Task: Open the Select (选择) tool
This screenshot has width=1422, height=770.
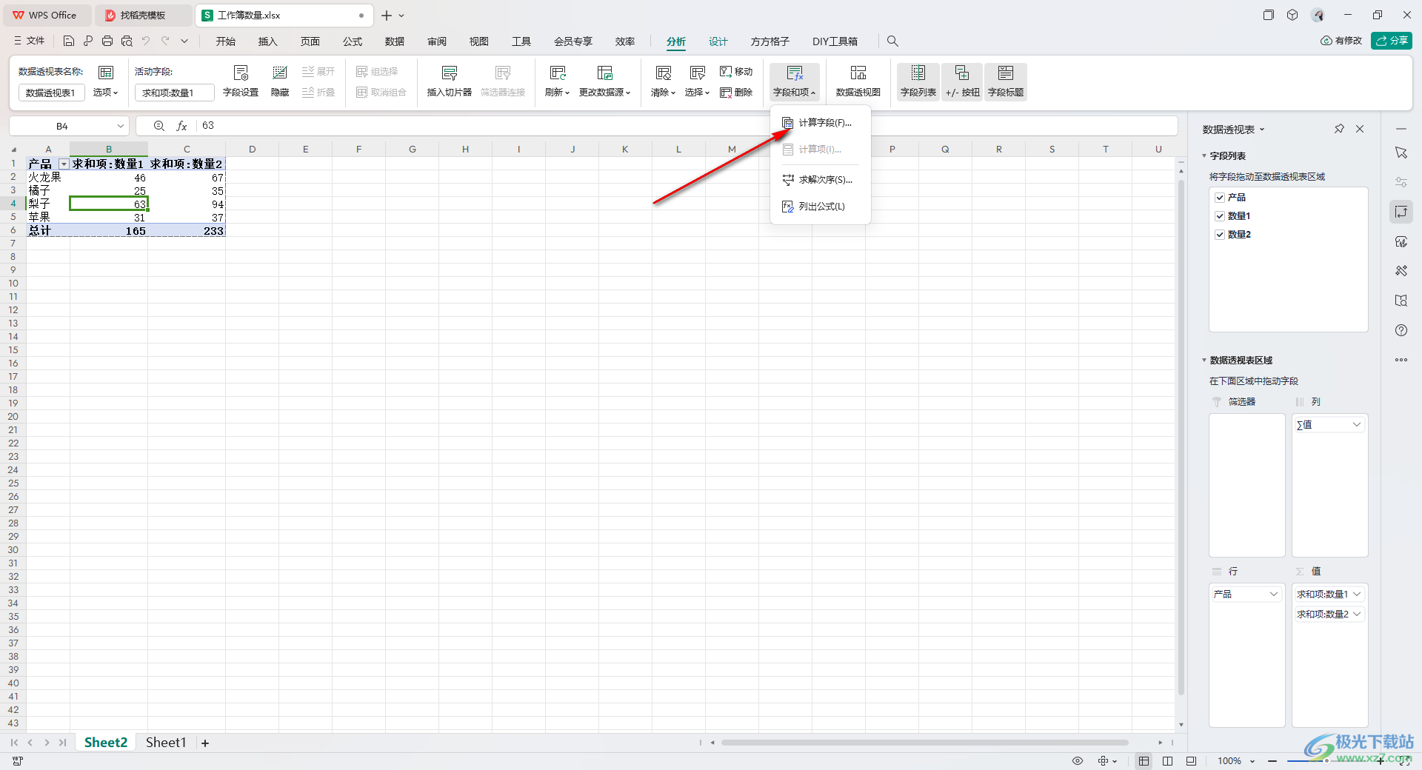Action: 697,81
